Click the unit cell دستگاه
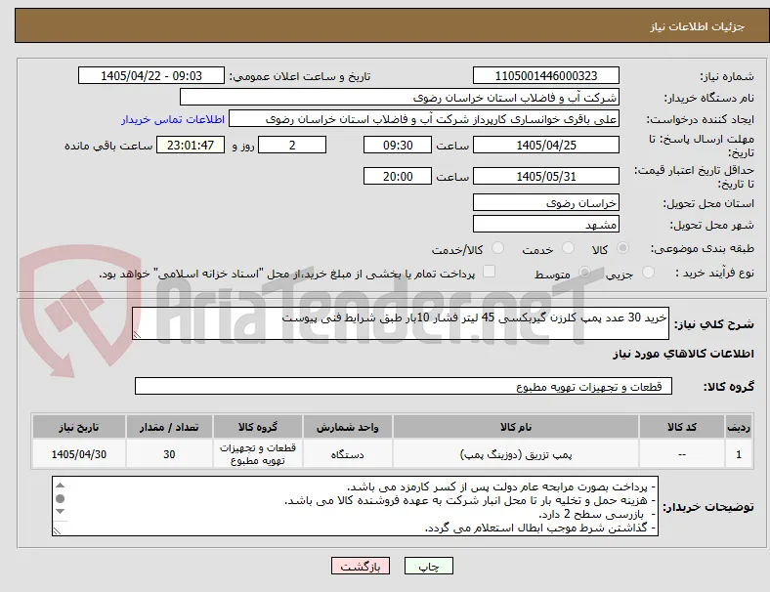Image resolution: width=770 pixels, height=592 pixels. [x=347, y=454]
